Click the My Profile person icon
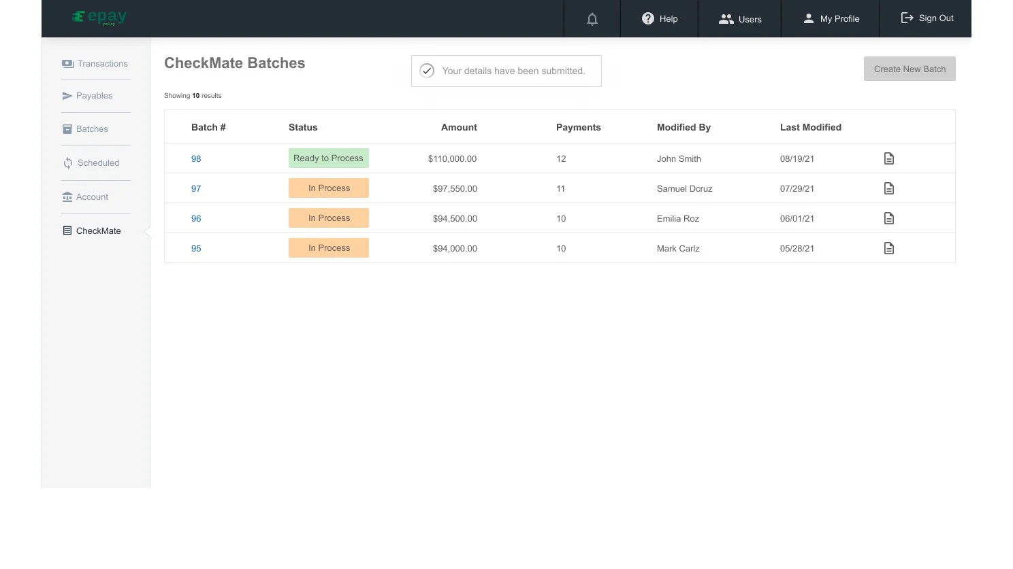 808,18
